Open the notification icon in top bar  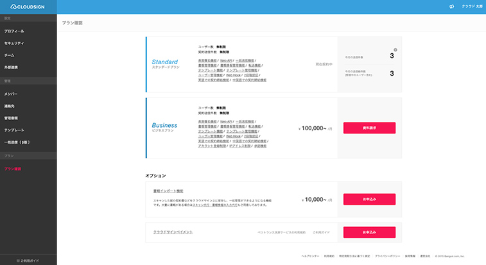(x=451, y=7)
